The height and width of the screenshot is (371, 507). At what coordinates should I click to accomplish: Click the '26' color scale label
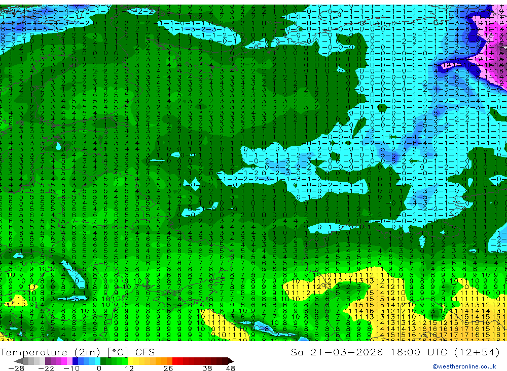[x=168, y=368]
